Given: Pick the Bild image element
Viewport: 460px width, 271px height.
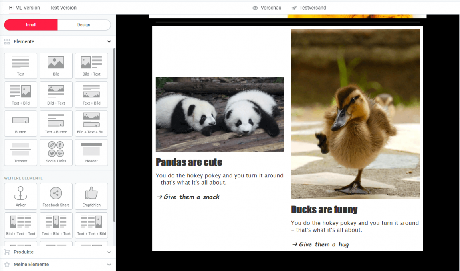Looking at the screenshot, I should (x=56, y=66).
